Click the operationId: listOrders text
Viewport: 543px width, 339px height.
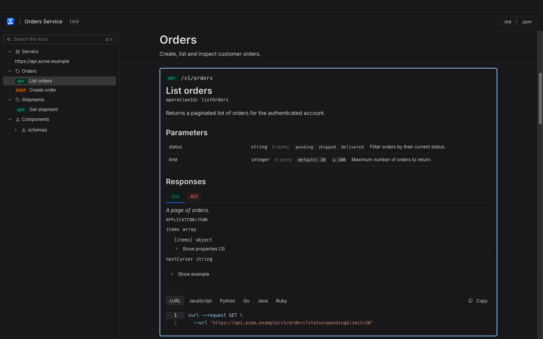tap(197, 100)
